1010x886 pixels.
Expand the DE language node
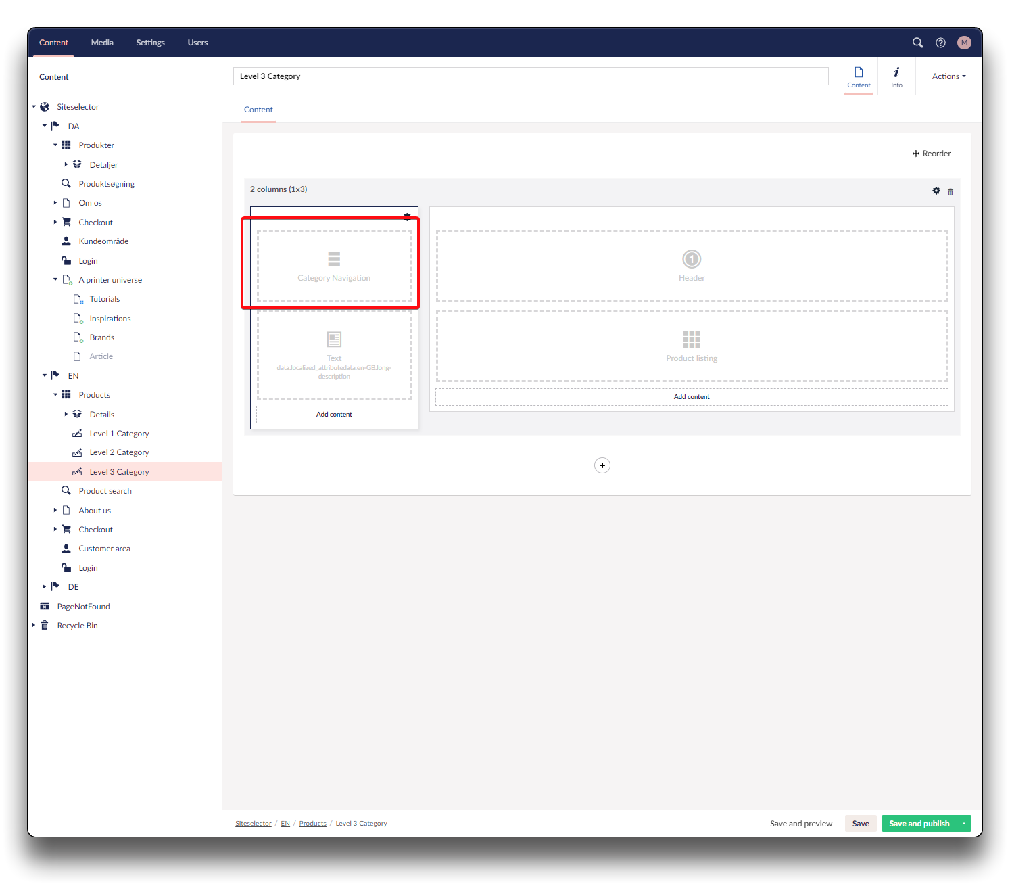click(x=45, y=587)
